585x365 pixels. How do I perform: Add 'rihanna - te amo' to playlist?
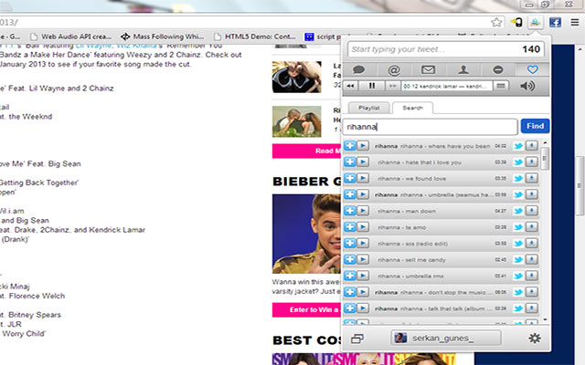click(x=349, y=227)
